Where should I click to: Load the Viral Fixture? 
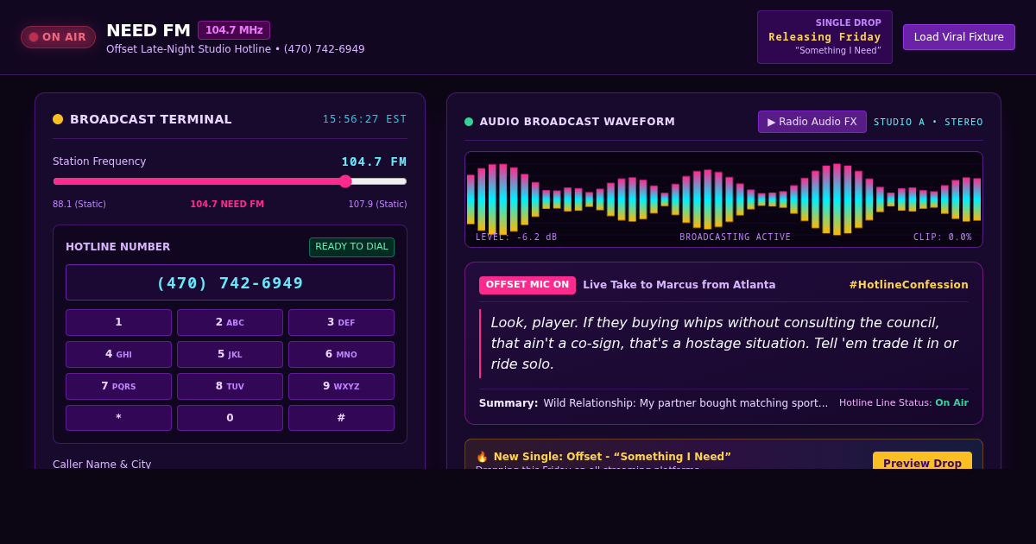[959, 37]
